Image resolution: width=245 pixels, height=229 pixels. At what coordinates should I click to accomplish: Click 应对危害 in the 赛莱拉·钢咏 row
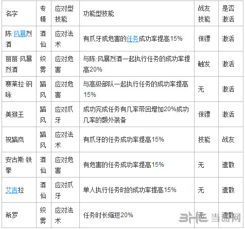[x=64, y=89]
